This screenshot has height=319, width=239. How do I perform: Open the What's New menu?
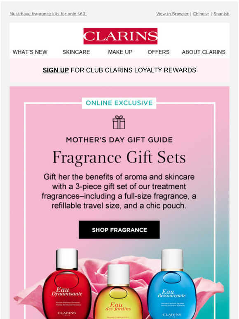[x=30, y=52]
